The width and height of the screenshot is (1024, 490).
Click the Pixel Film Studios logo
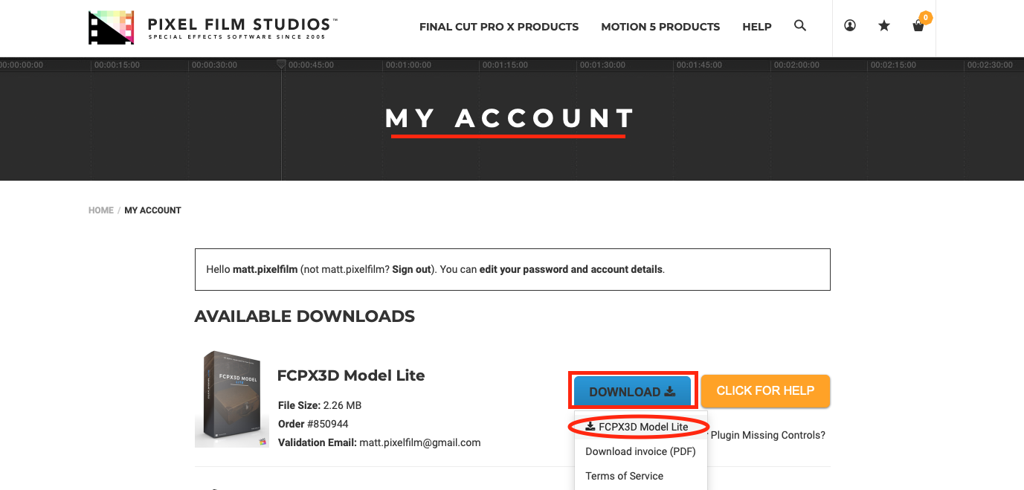(213, 27)
